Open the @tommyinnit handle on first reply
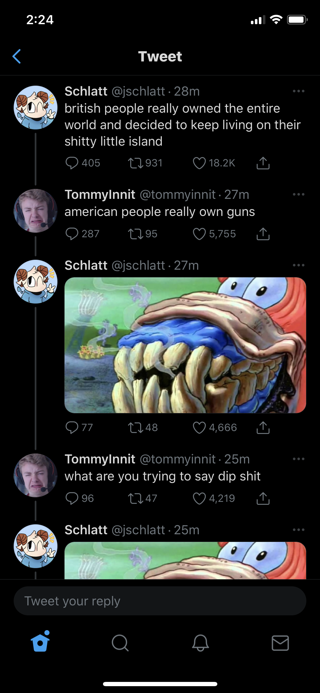Image resolution: width=320 pixels, height=693 pixels. click(x=177, y=195)
